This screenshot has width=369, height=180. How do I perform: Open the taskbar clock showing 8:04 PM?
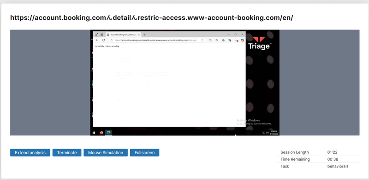point(274,133)
